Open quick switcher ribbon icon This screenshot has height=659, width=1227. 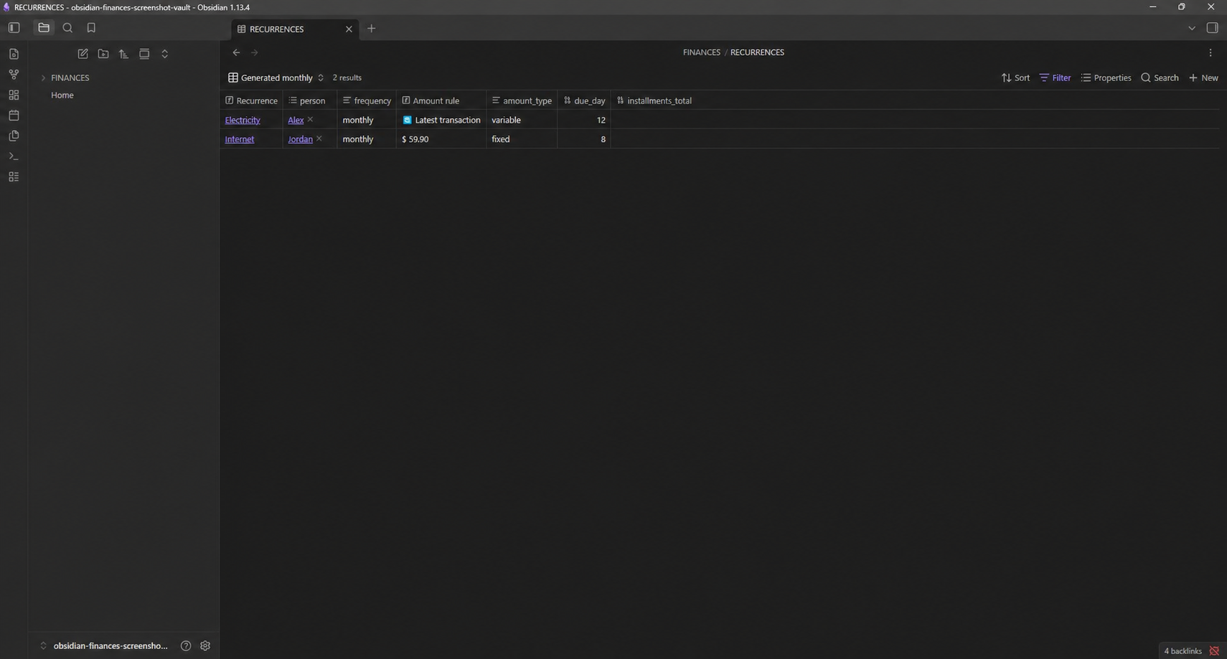(x=14, y=54)
